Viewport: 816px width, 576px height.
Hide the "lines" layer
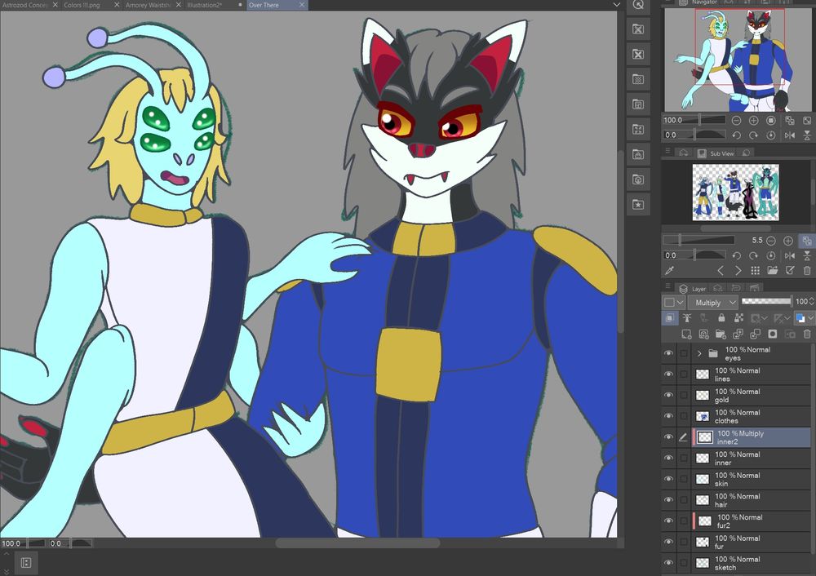coord(670,374)
